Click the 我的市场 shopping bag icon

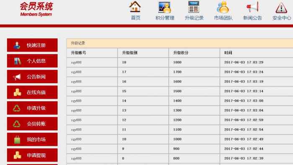coord(17,140)
